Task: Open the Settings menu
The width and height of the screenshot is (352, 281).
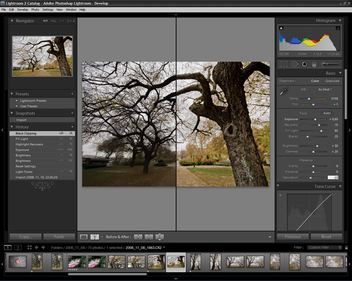Action: click(x=48, y=9)
